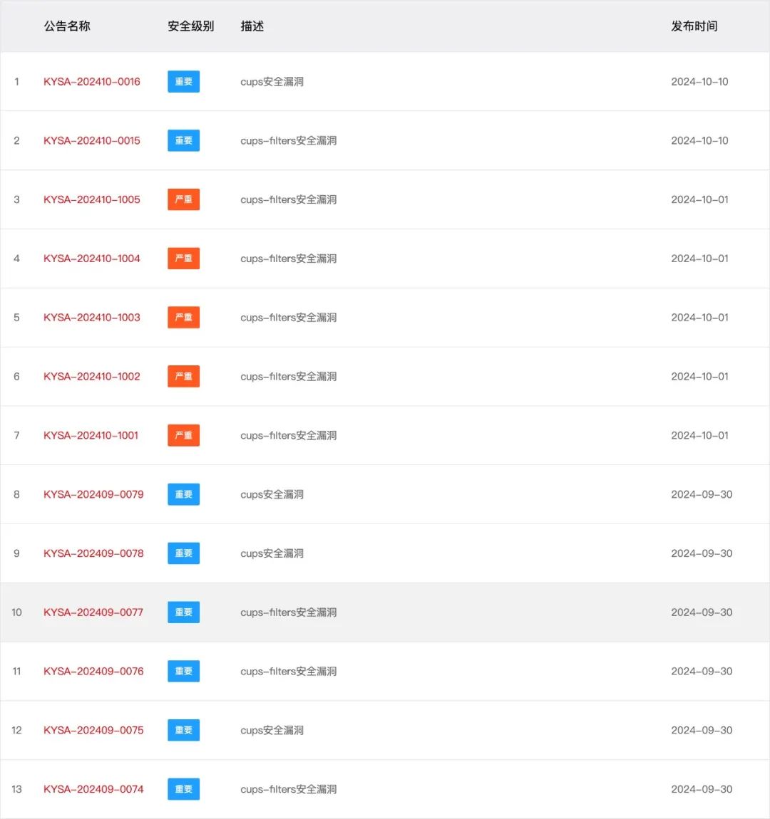Click the 安全级别 column header
Viewport: 770px width, 819px height.
(191, 26)
